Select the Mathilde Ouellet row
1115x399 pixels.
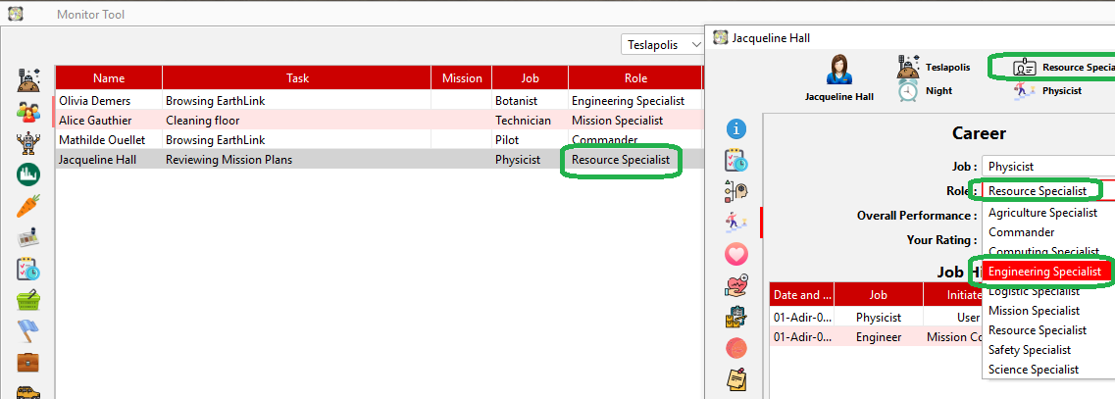pyautogui.click(x=379, y=140)
